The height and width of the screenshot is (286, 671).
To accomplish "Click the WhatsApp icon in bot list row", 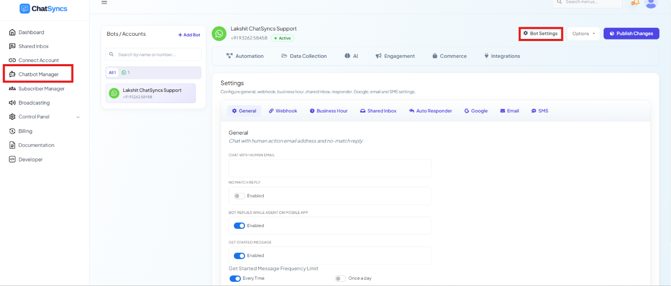I will click(x=114, y=93).
